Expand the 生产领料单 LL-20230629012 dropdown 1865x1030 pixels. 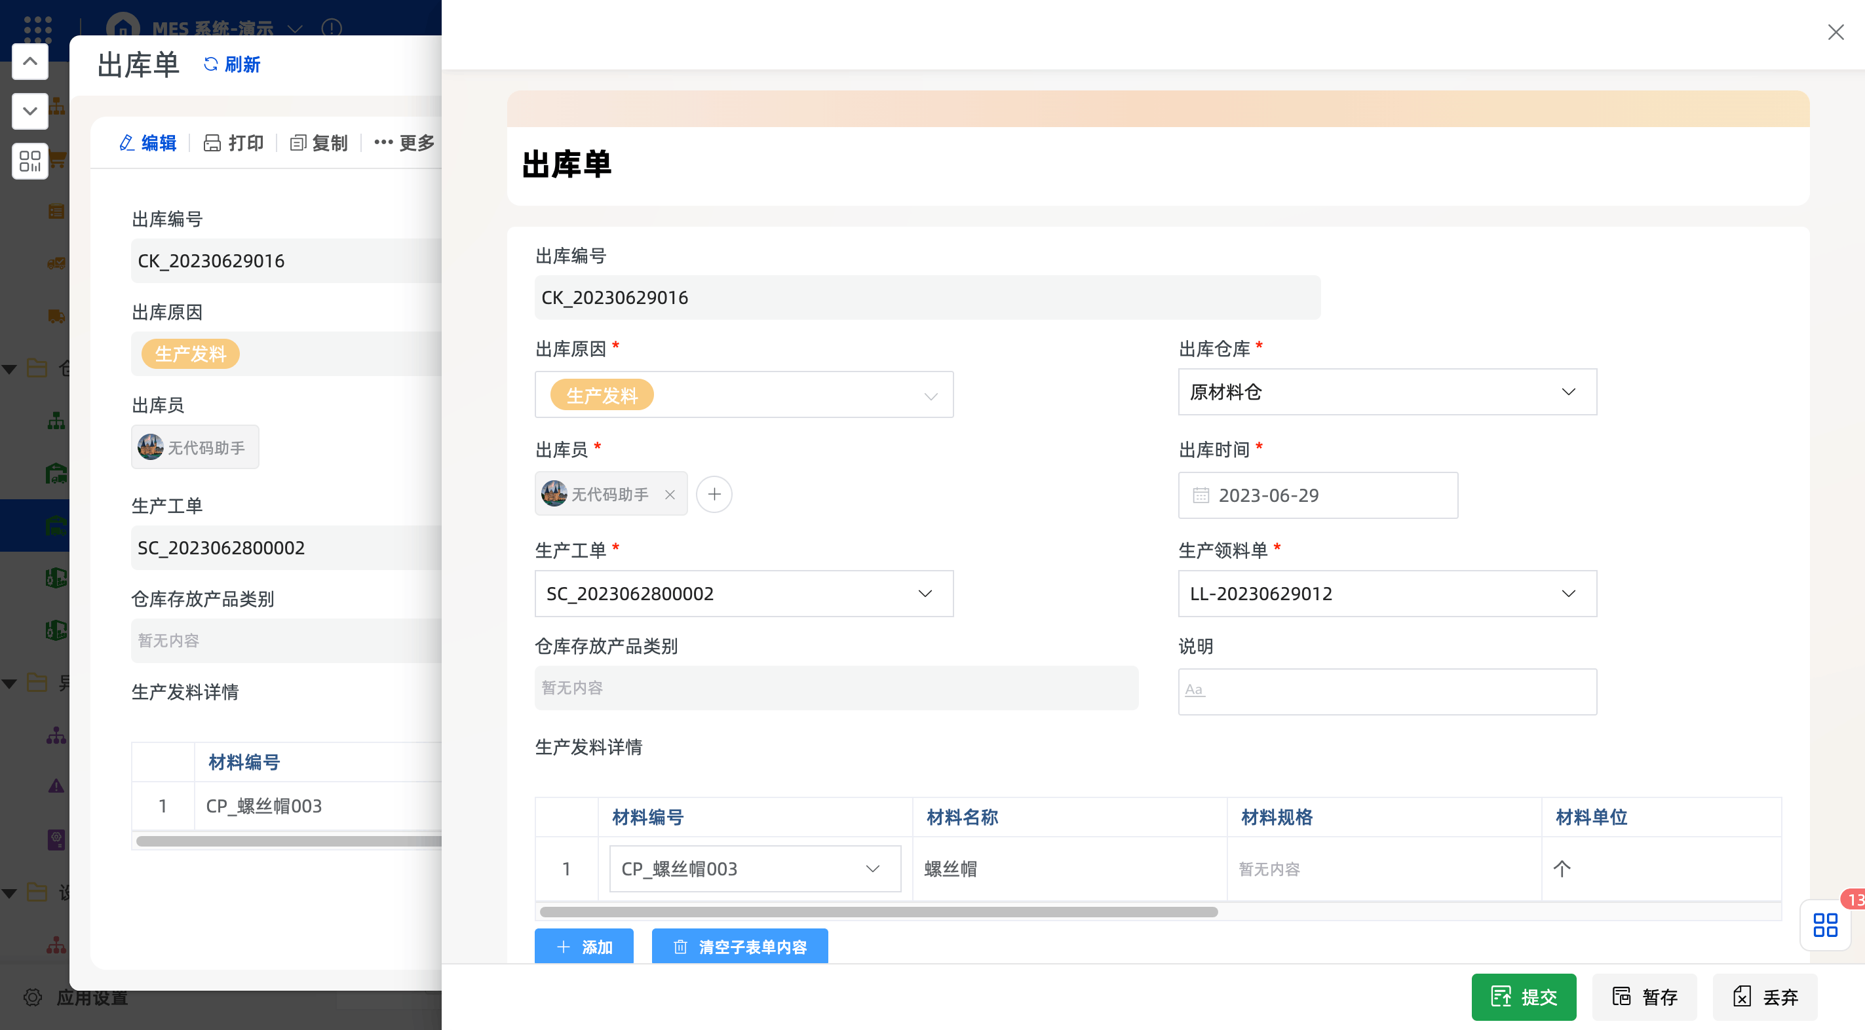pos(1567,594)
